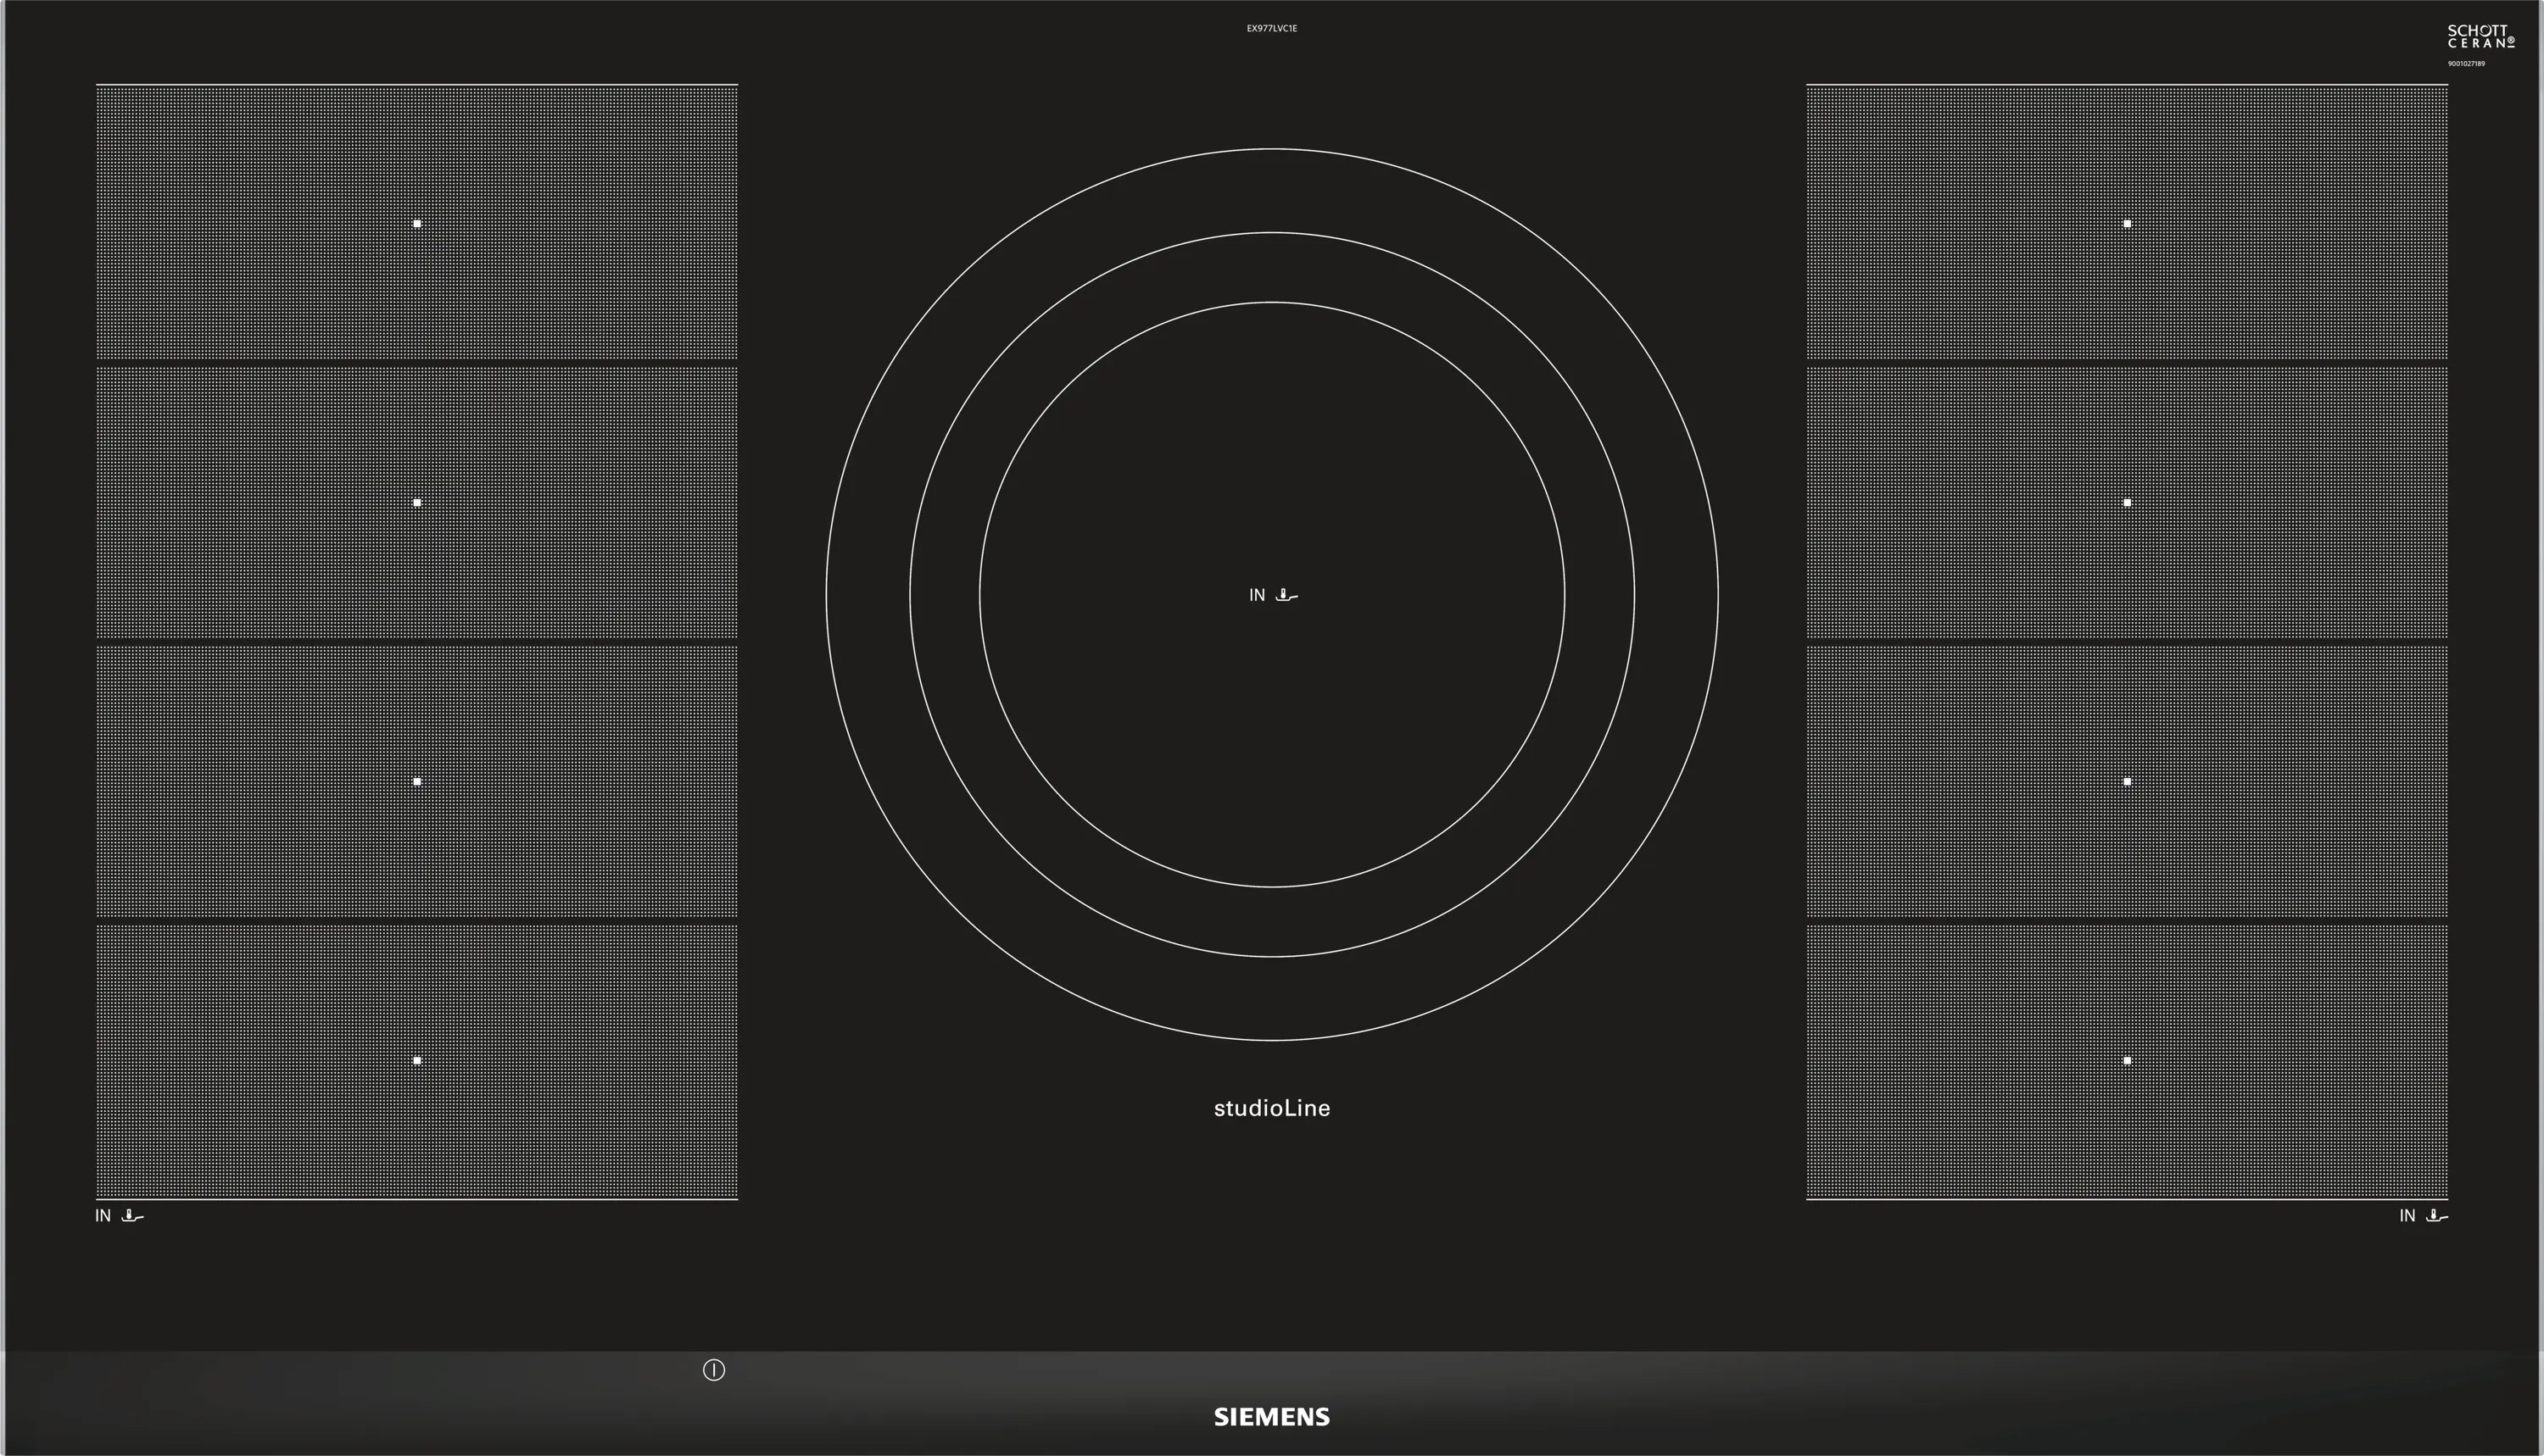
Task: Select top white dot in left flex zone
Action: coord(417,224)
